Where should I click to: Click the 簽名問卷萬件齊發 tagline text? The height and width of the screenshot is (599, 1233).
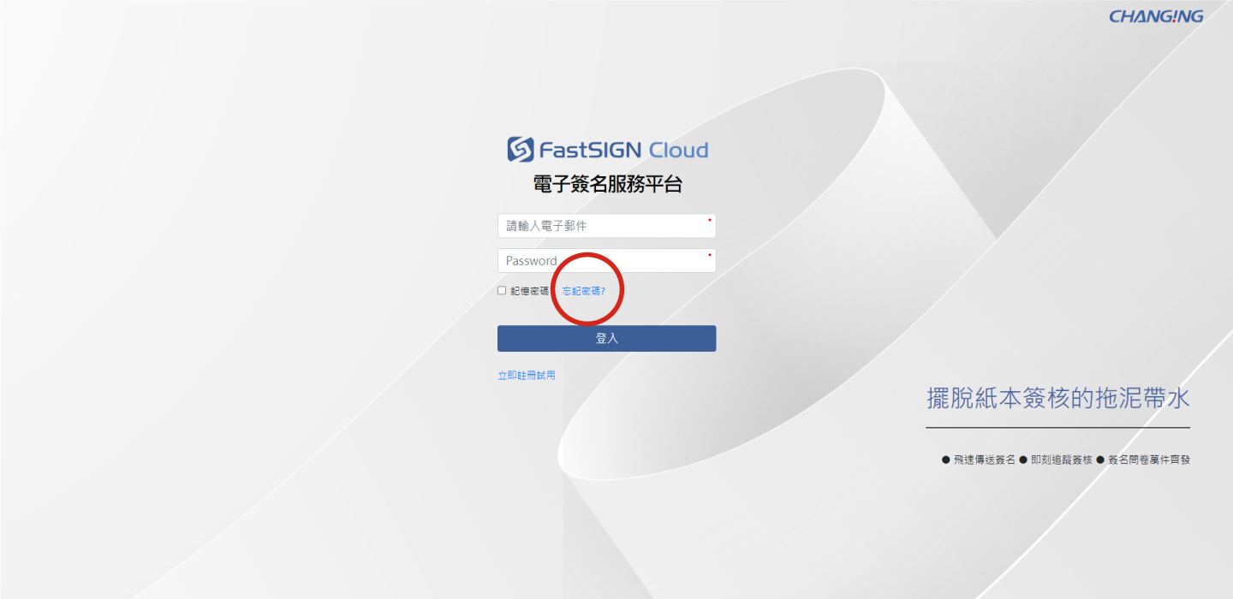pos(1148,460)
